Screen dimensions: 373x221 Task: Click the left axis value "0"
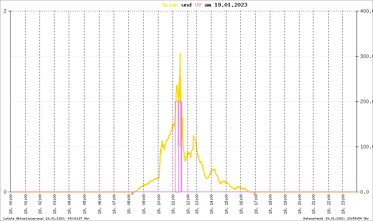click(x=5, y=192)
